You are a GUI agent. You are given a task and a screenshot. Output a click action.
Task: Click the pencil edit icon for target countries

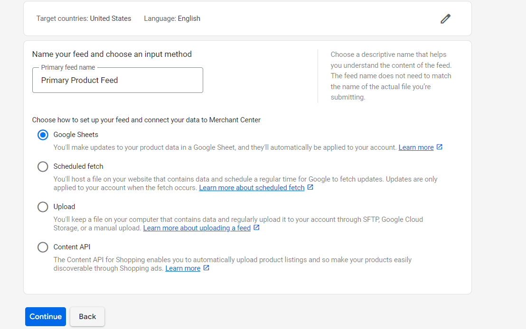445,19
